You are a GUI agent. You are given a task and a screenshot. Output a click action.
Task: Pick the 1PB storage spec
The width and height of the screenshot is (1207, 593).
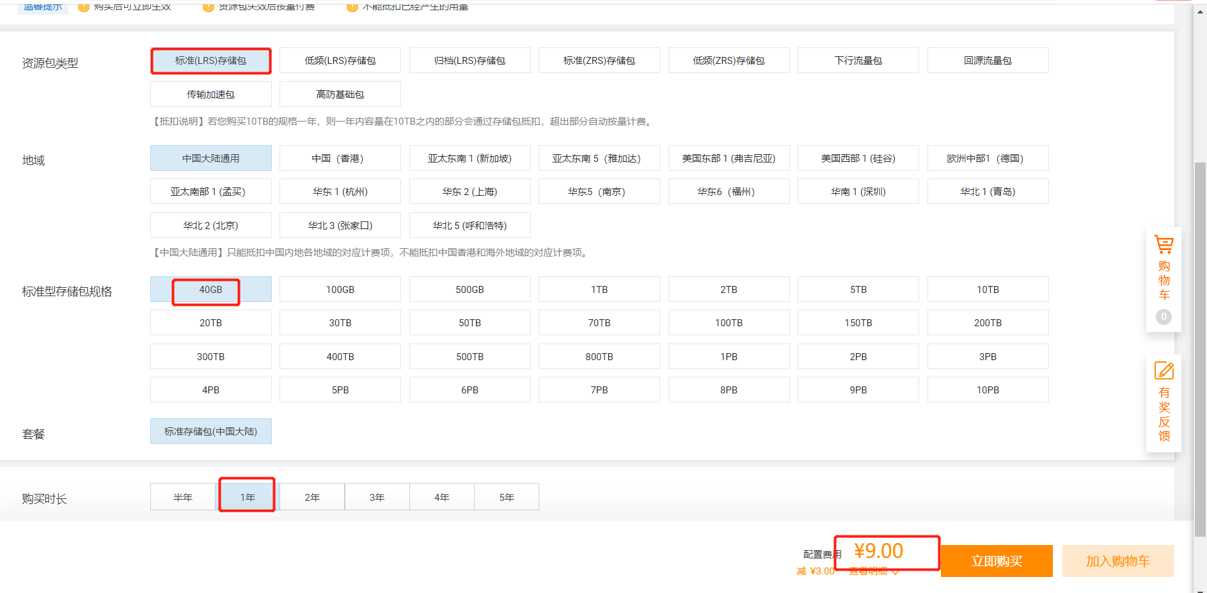pyautogui.click(x=729, y=356)
